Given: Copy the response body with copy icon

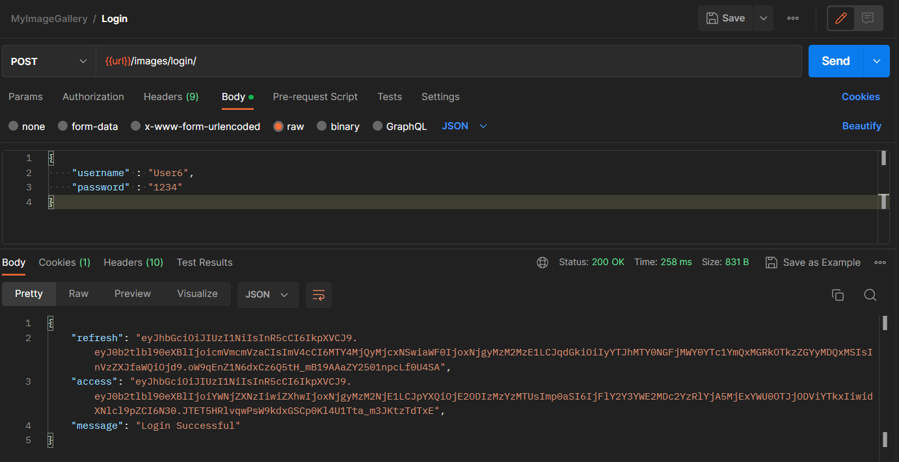Looking at the screenshot, I should tap(838, 295).
